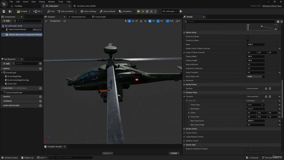The image size is (284, 160).
Task: Open the File menu
Action: (11, 2)
